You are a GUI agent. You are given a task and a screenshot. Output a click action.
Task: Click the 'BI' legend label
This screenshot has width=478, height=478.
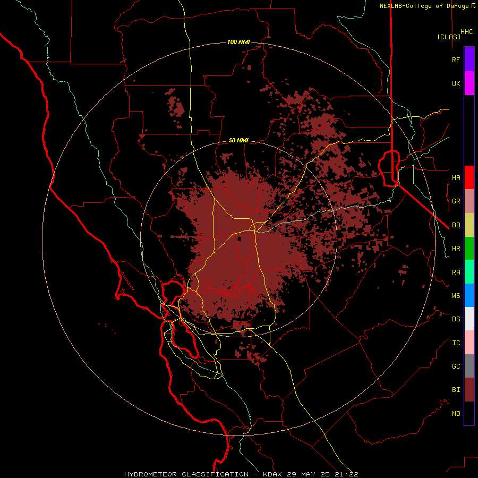(456, 390)
